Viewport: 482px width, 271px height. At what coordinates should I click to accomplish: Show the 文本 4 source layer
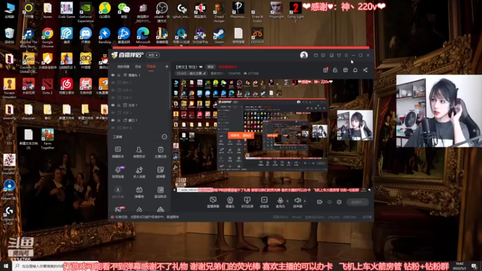point(113,98)
